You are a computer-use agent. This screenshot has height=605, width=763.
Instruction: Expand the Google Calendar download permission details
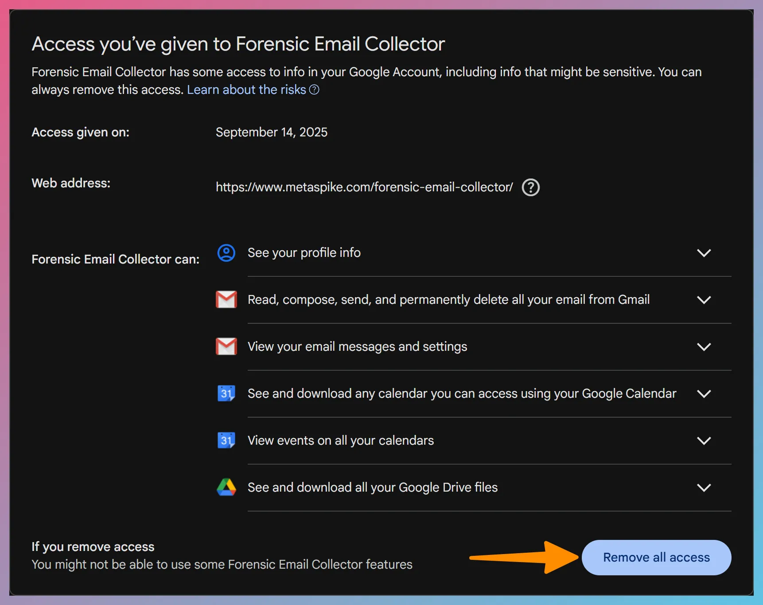point(704,394)
